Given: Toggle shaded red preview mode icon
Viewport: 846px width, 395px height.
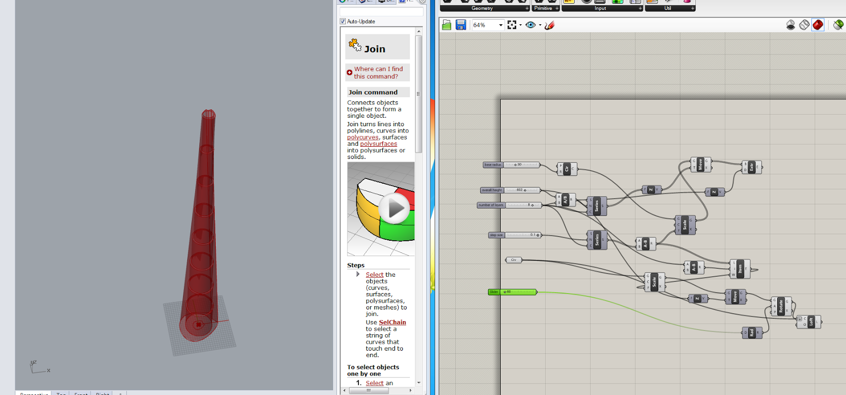Looking at the screenshot, I should [818, 25].
